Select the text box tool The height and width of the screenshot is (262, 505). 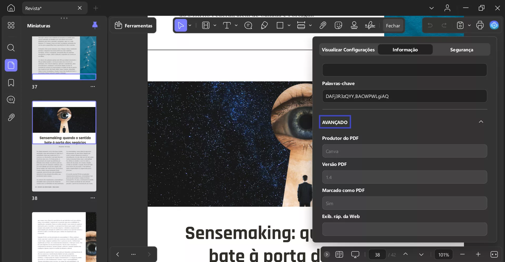pos(227,25)
